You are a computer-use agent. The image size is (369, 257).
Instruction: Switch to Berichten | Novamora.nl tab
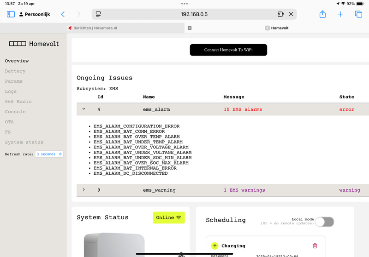click(x=92, y=28)
